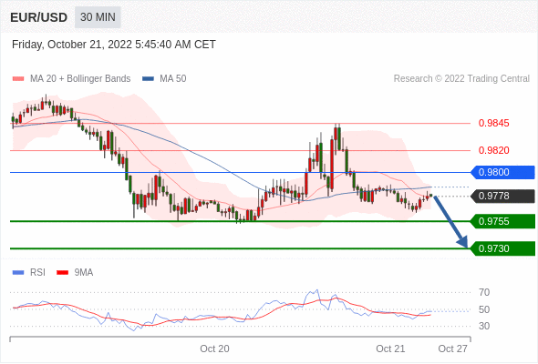Click the 'Oct 21' date axis label
The width and height of the screenshot is (538, 364).
(390, 349)
